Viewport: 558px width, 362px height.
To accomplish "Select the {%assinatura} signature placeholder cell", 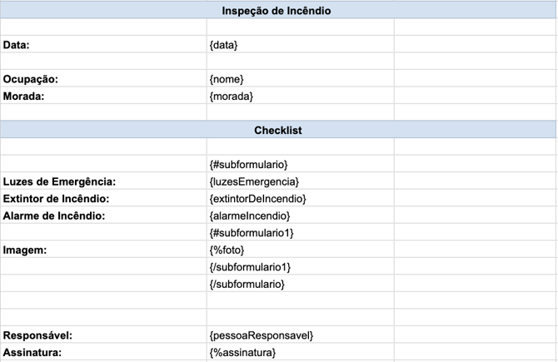I will pos(242,353).
